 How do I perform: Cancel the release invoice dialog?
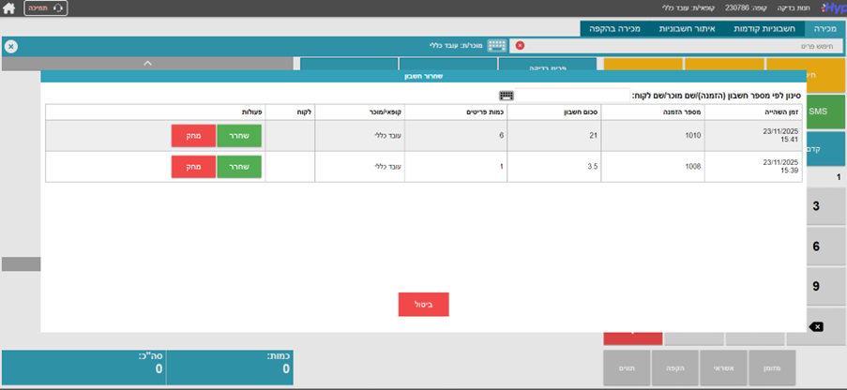coord(423,305)
